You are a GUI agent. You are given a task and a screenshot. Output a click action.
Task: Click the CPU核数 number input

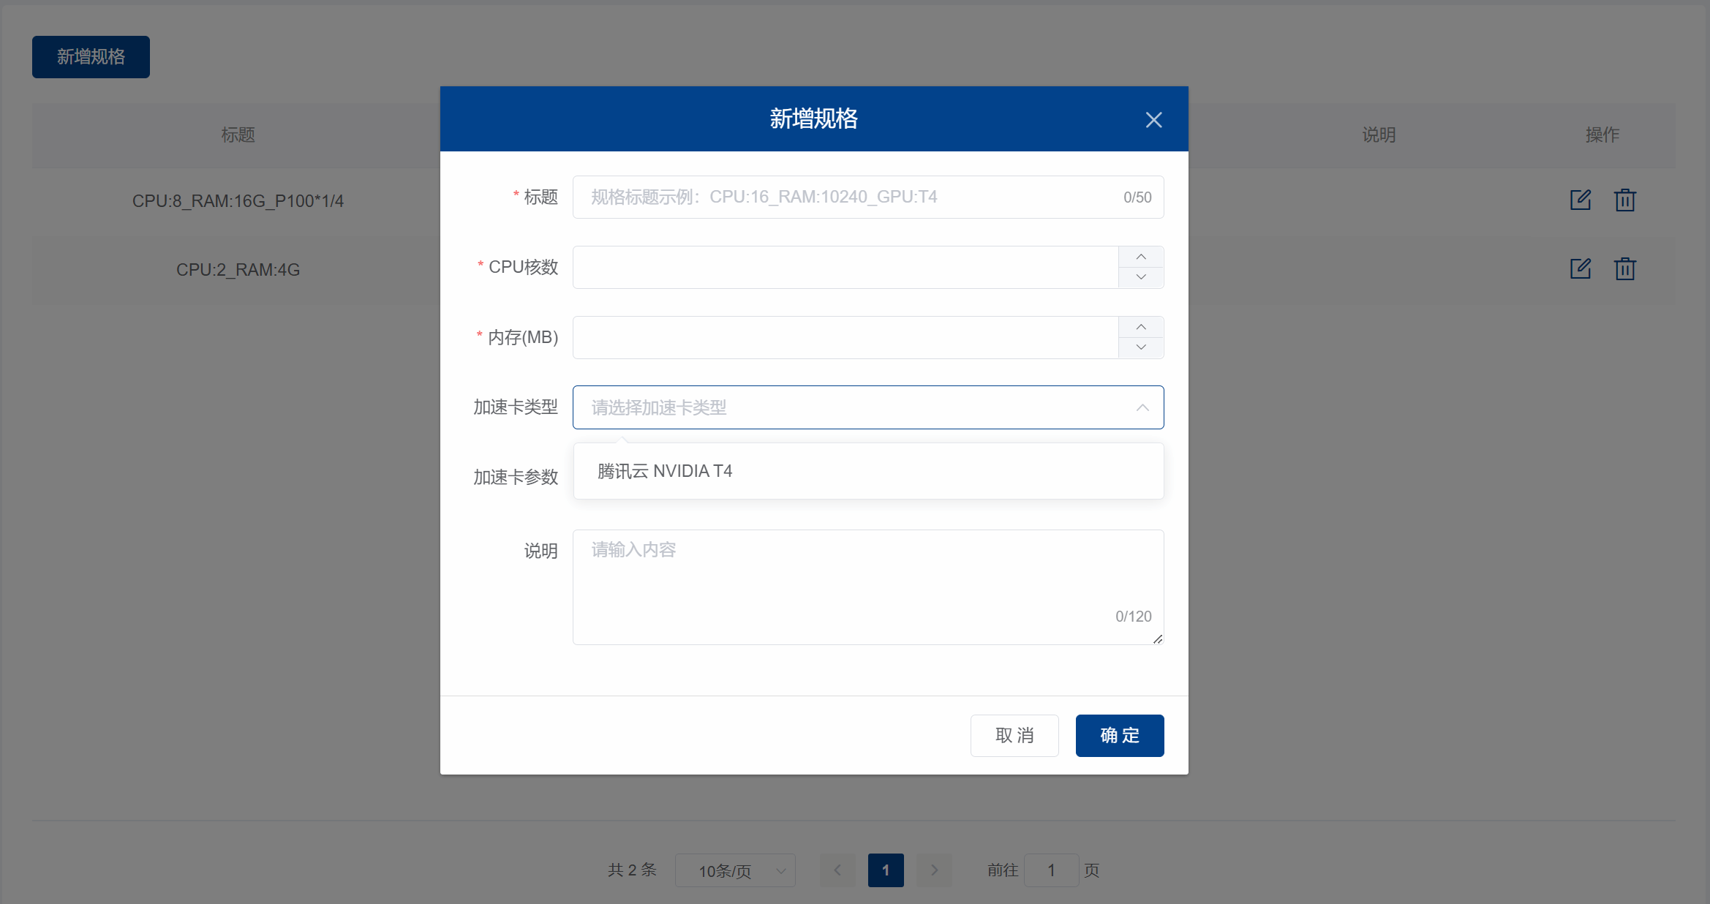pos(845,267)
